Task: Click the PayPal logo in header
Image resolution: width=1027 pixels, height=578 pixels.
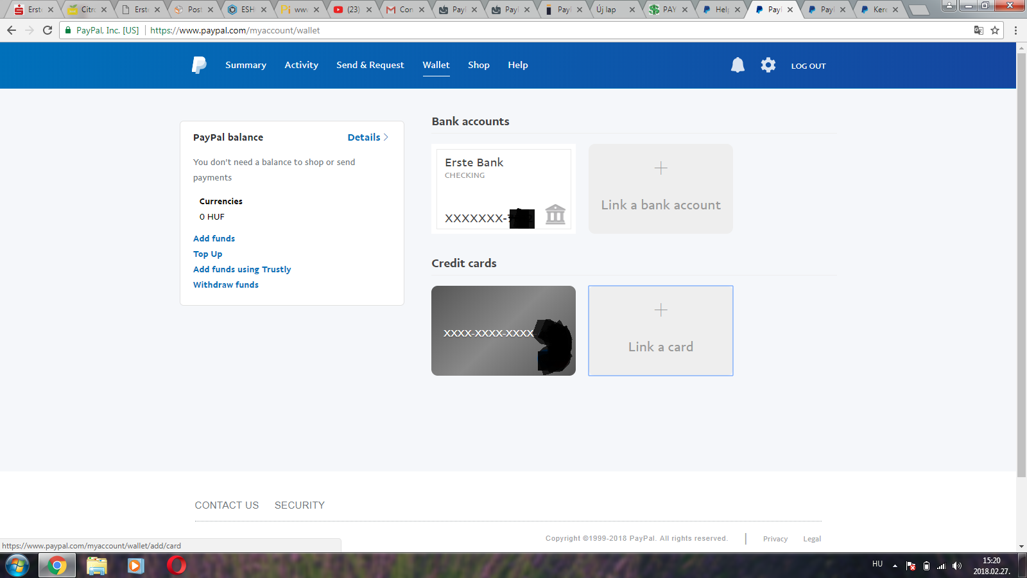Action: (x=199, y=65)
